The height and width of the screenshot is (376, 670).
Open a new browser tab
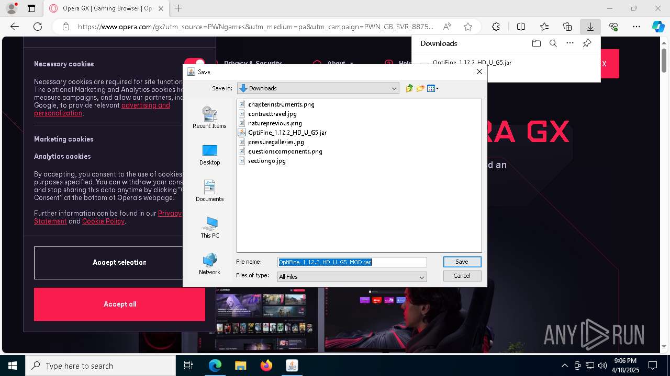pyautogui.click(x=178, y=8)
